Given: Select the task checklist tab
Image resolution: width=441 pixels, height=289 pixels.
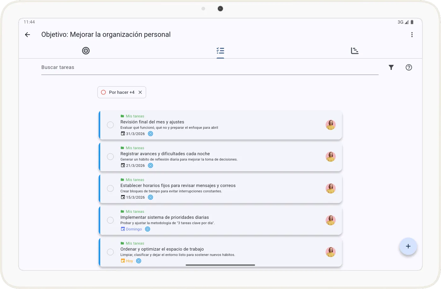Looking at the screenshot, I should click(220, 51).
